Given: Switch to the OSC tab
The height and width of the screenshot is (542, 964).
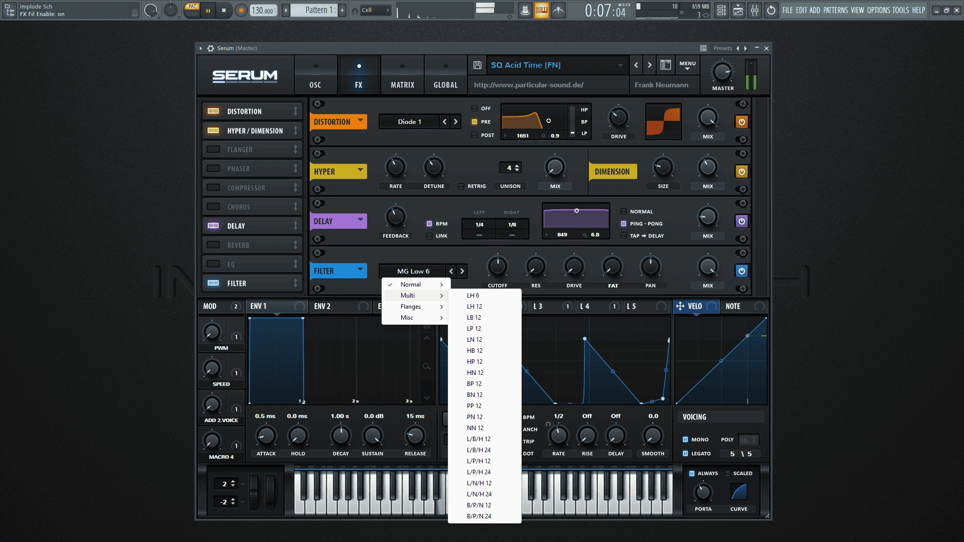Looking at the screenshot, I should click(315, 75).
